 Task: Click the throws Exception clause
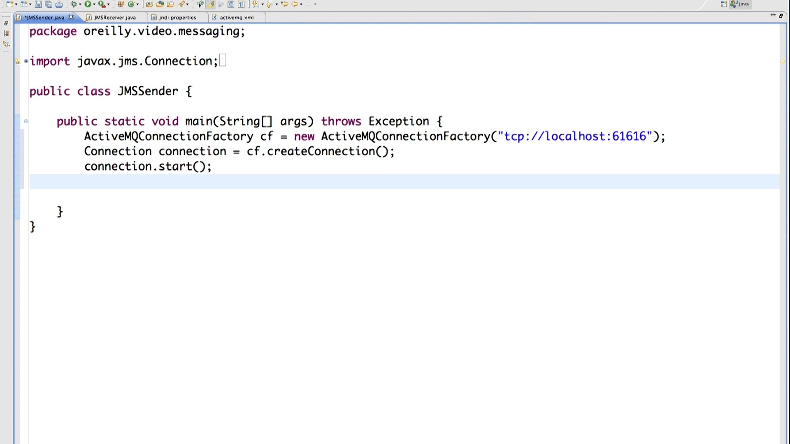pos(375,121)
